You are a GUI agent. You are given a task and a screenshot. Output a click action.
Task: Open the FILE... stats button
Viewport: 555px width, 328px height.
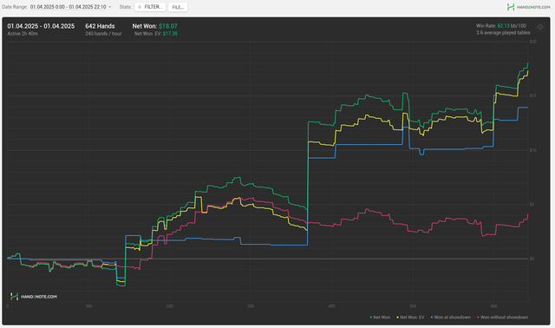click(178, 7)
